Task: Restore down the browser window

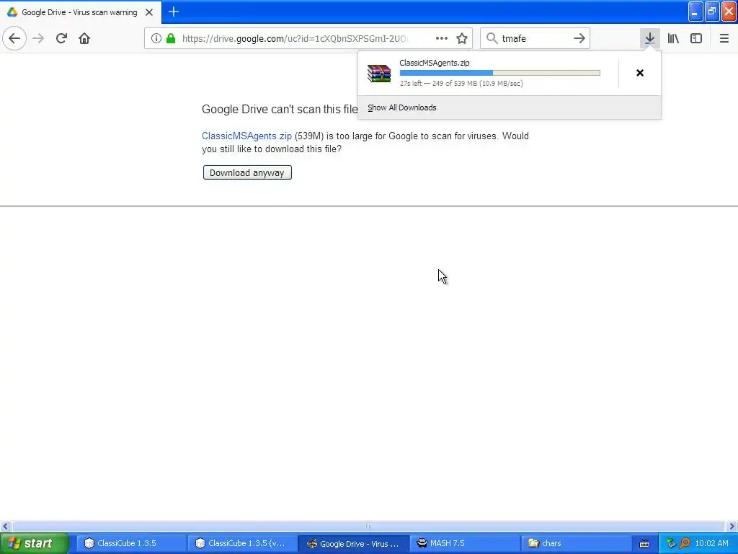Action: coord(712,12)
